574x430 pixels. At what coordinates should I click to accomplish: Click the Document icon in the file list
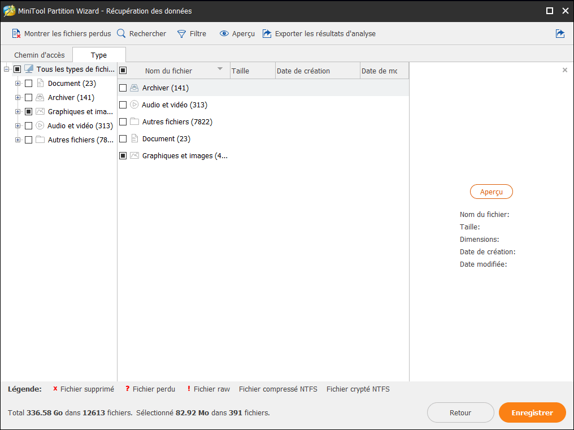tap(134, 138)
